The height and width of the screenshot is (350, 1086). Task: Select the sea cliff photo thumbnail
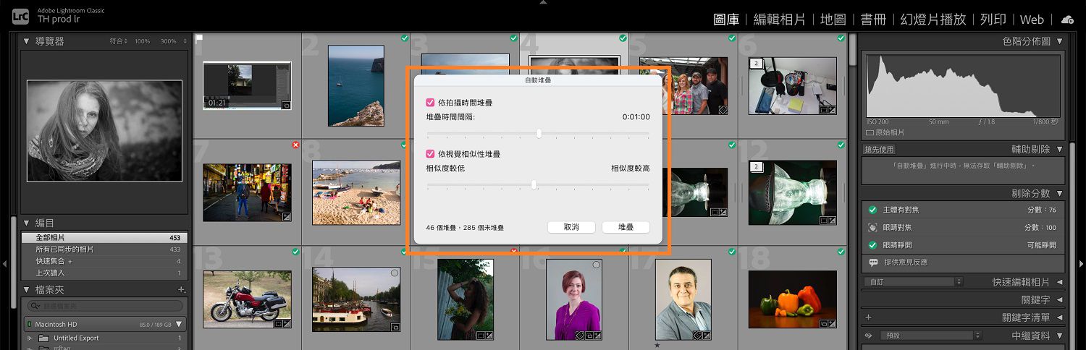355,85
